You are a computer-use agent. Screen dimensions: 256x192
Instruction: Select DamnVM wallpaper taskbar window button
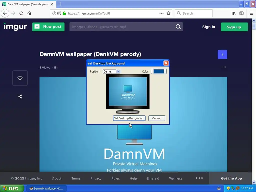tap(46, 188)
